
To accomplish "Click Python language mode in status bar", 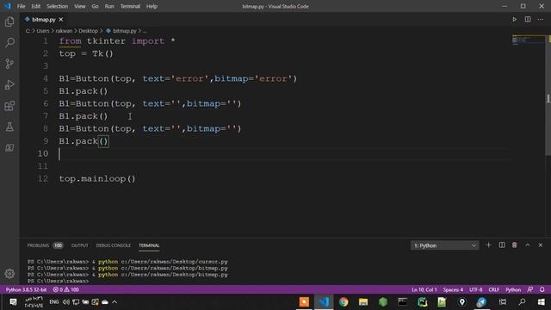I will pos(513,289).
